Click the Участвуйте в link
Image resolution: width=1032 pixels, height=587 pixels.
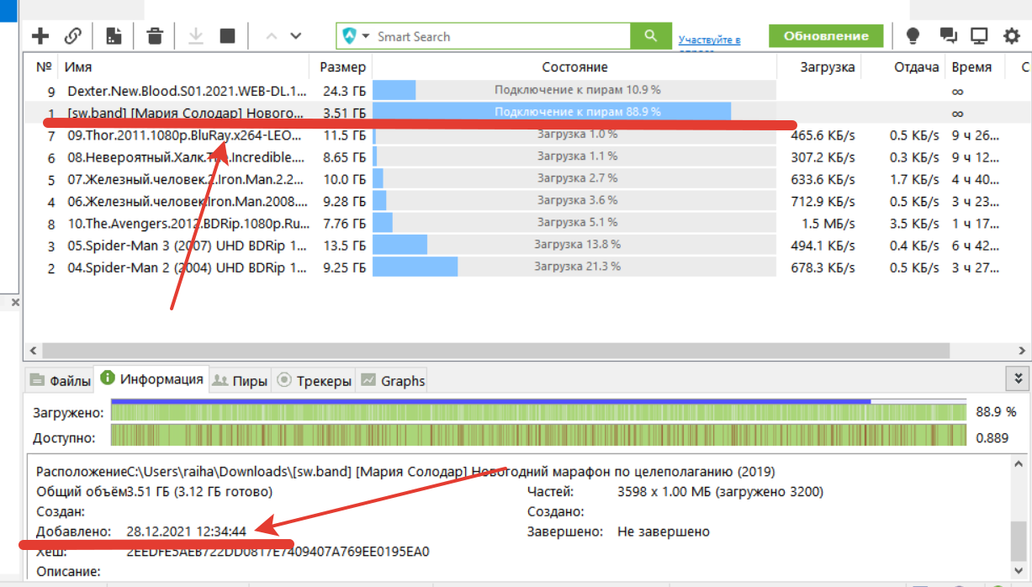coord(709,40)
